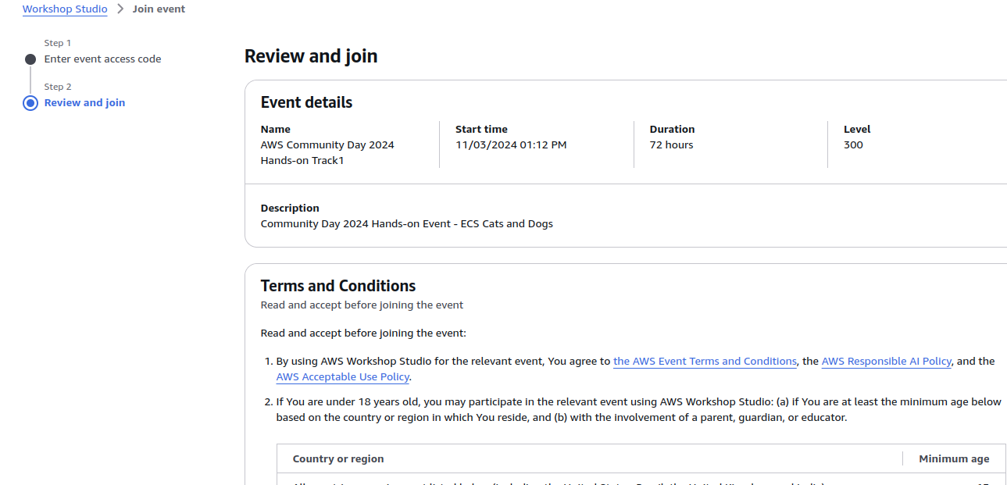Click the Step 1 filled circle indicator
This screenshot has width=1007, height=485.
[x=30, y=59]
